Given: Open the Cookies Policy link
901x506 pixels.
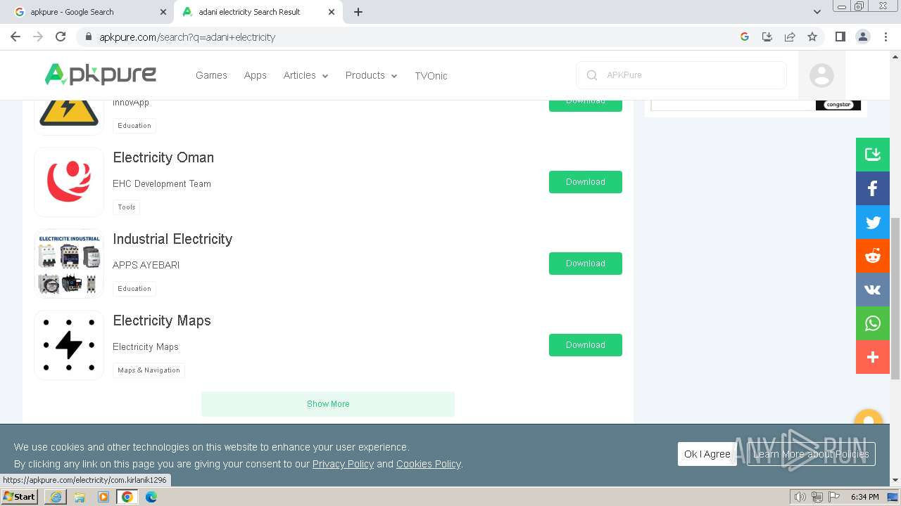Looking at the screenshot, I should (x=428, y=464).
